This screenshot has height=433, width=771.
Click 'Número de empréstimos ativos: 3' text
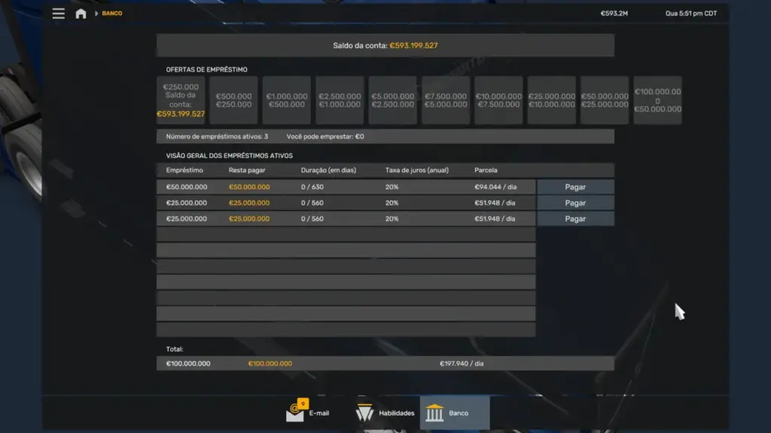point(217,137)
